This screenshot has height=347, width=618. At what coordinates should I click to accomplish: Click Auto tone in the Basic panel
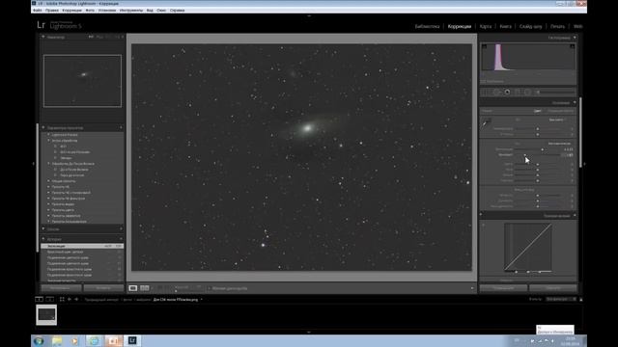[x=559, y=144]
